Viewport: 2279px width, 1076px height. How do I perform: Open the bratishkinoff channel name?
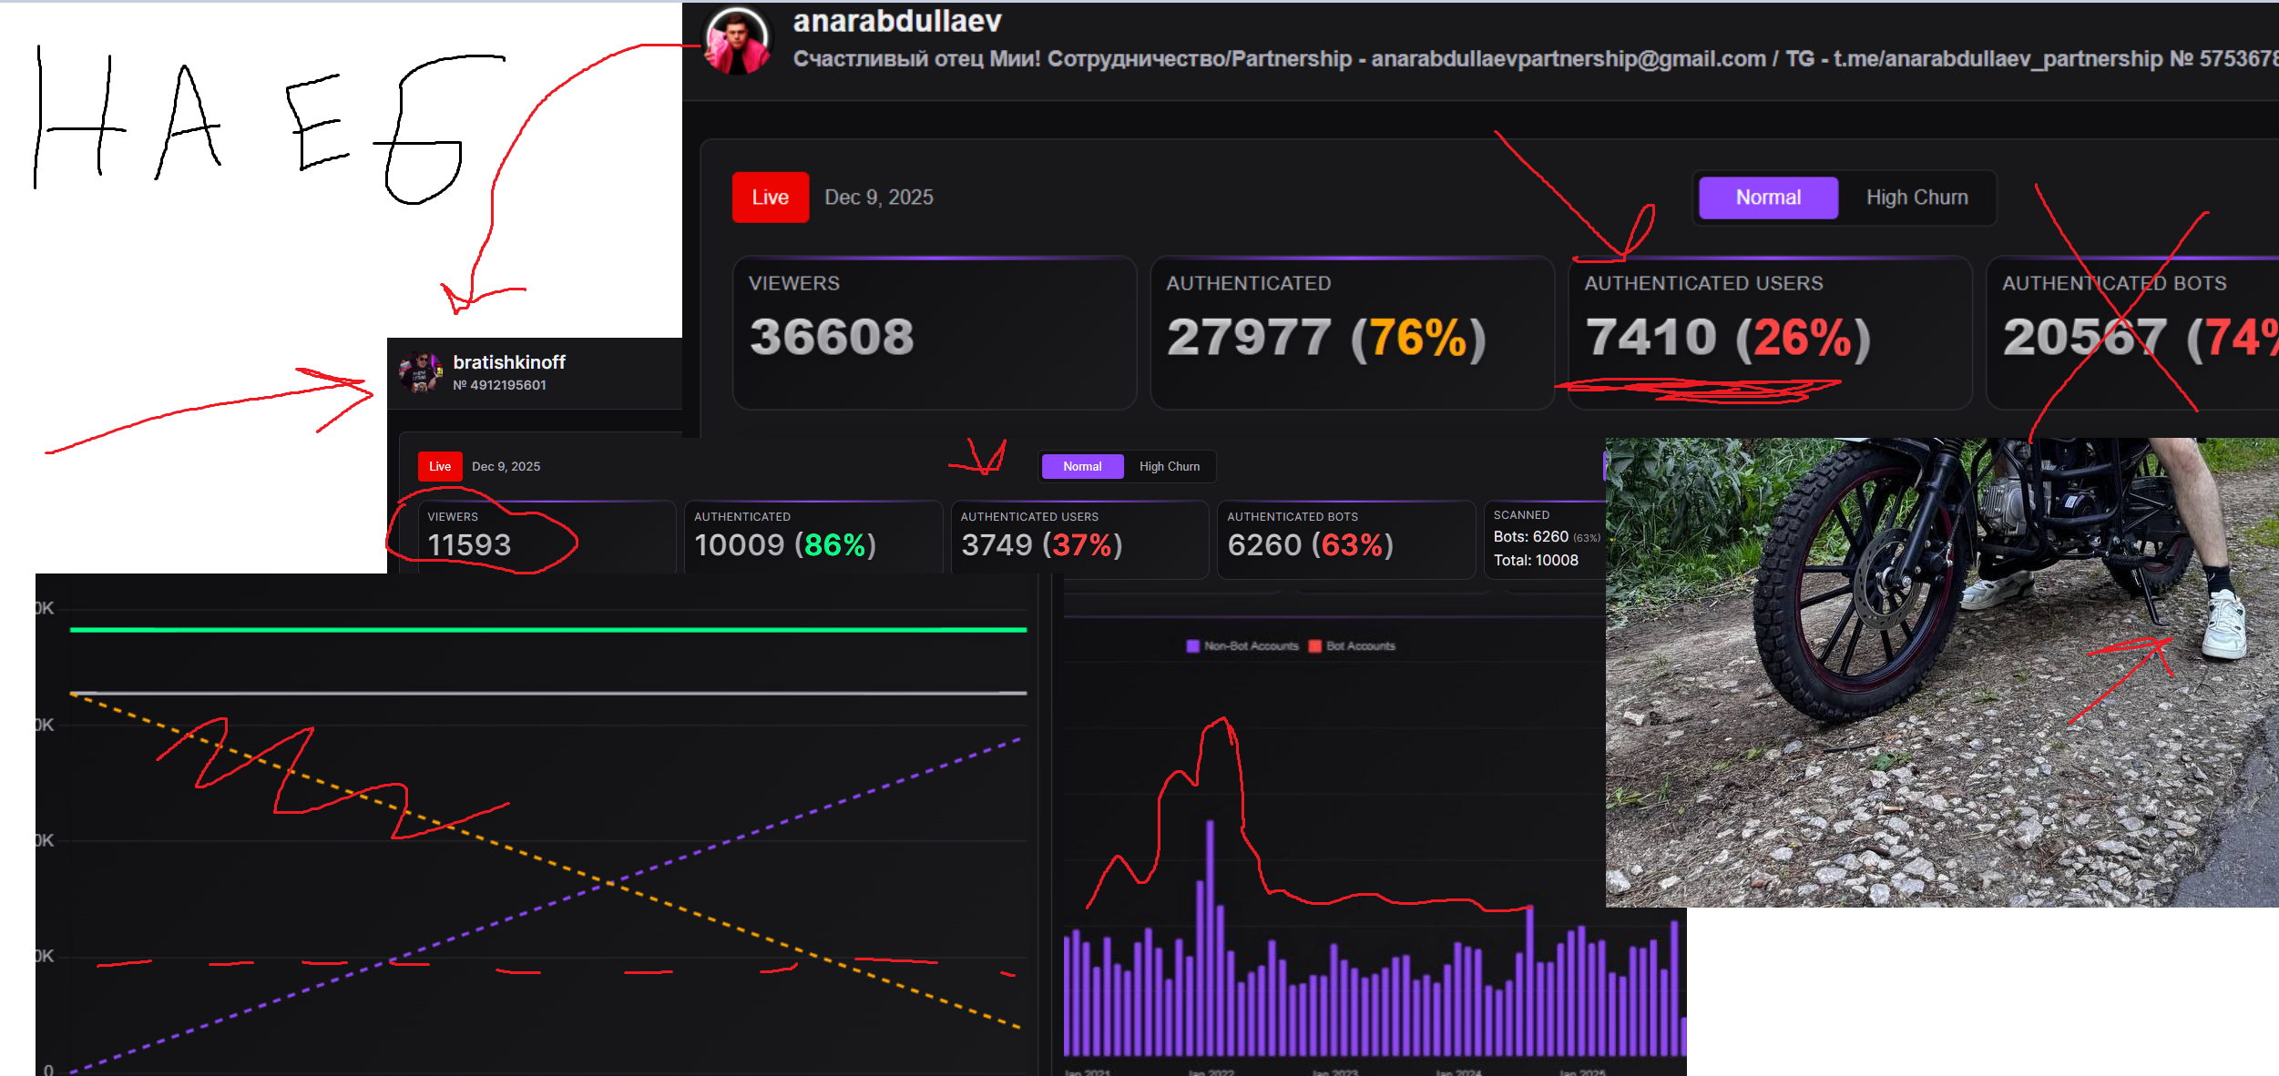pos(508,362)
